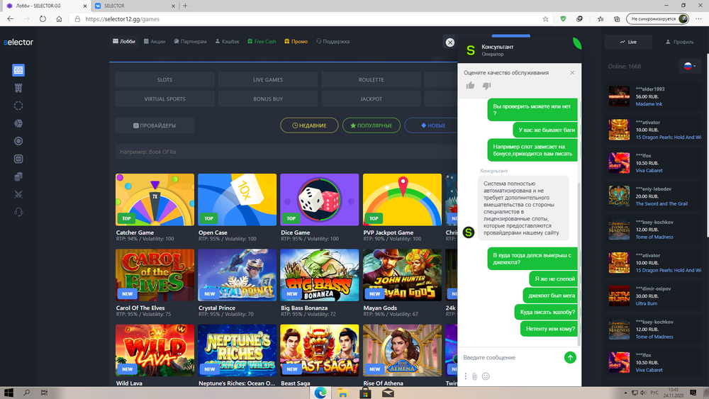Open the Wild Lava thumbnail

tap(155, 351)
